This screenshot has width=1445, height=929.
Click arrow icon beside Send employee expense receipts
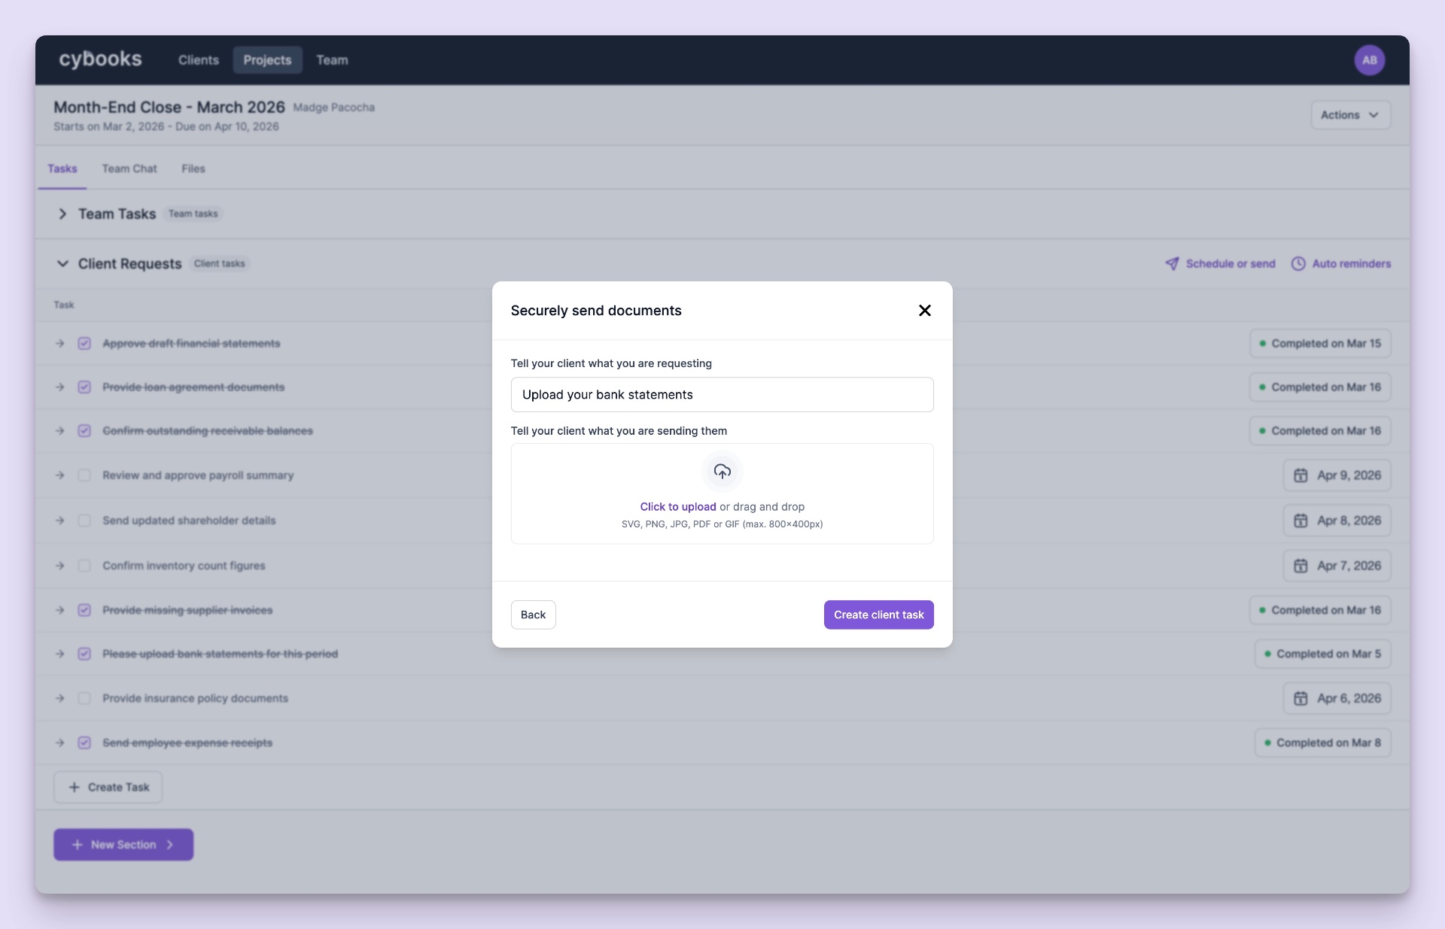(x=60, y=743)
